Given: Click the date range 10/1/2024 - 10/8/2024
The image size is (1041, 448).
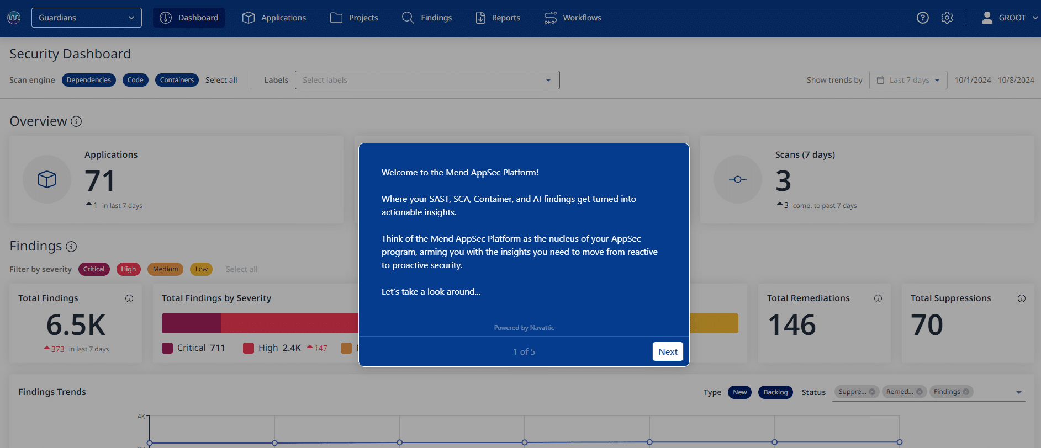Looking at the screenshot, I should (995, 80).
